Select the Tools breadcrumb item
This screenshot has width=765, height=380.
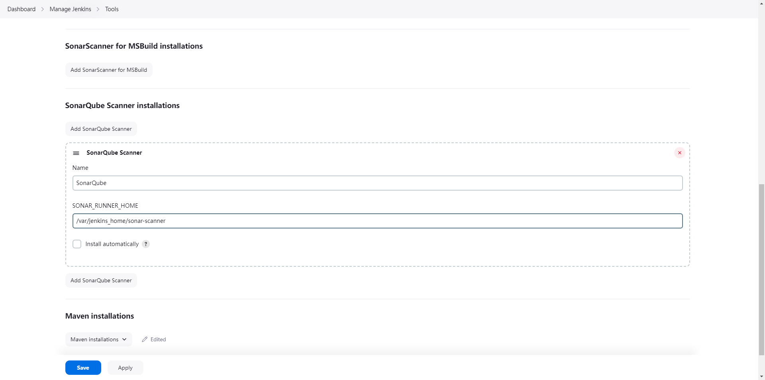[x=112, y=9]
